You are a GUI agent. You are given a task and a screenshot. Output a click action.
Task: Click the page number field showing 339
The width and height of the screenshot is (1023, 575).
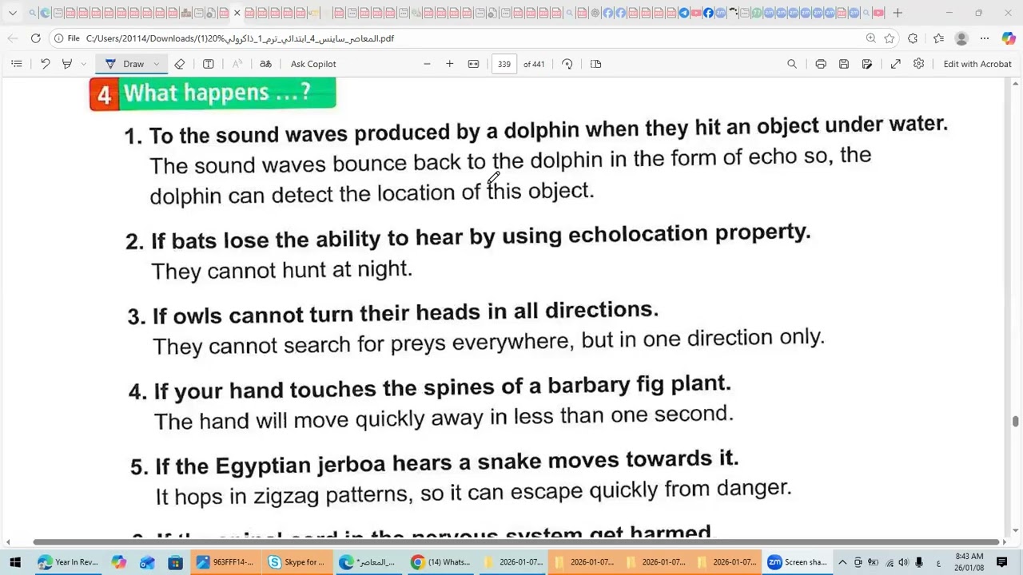coord(504,64)
